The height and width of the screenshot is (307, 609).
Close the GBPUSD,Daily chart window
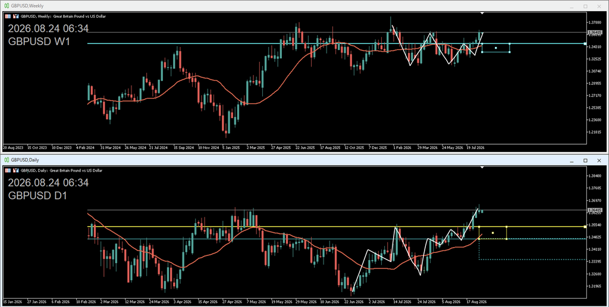[x=599, y=160]
